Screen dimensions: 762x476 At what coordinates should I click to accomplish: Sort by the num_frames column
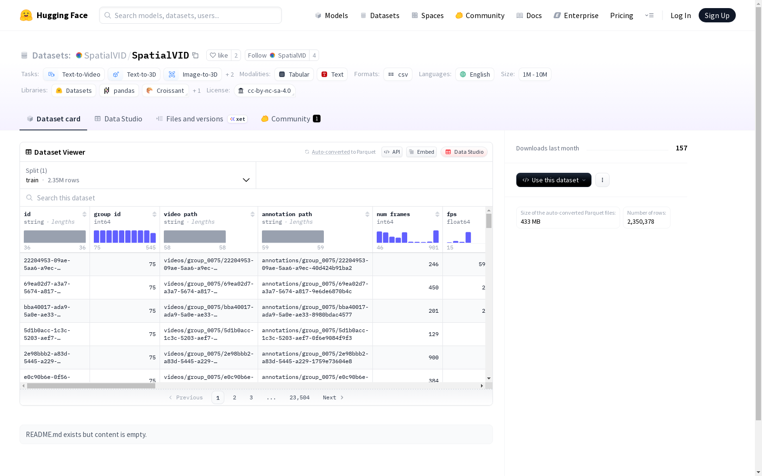(x=437, y=214)
